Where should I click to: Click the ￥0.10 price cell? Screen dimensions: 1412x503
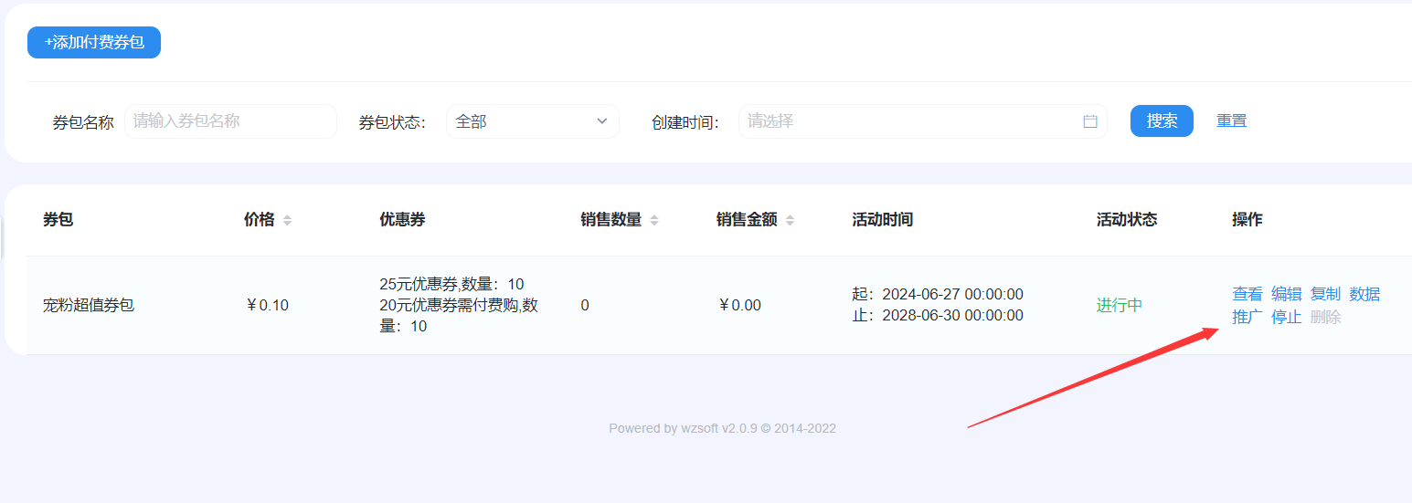[267, 306]
